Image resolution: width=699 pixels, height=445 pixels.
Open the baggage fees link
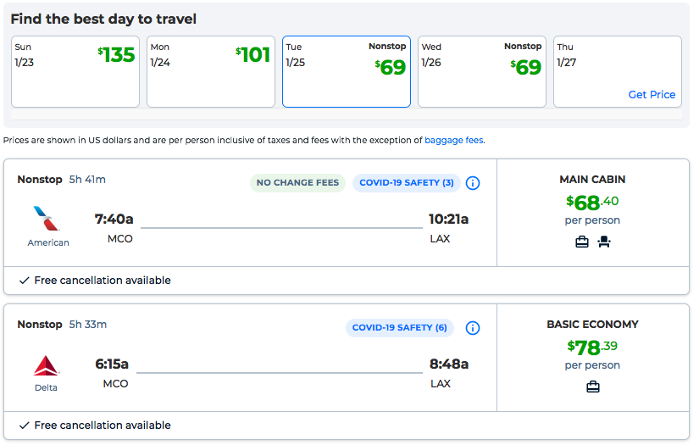(x=453, y=141)
